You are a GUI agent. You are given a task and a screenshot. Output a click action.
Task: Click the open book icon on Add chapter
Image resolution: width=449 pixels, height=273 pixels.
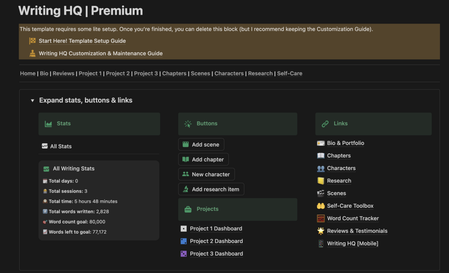(186, 160)
